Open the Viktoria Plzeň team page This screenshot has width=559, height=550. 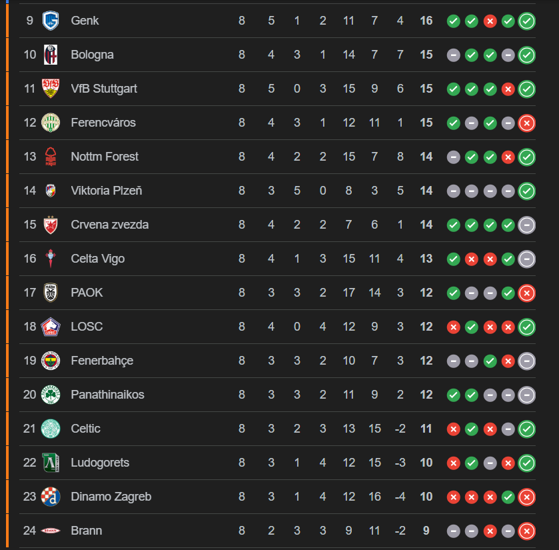click(106, 191)
